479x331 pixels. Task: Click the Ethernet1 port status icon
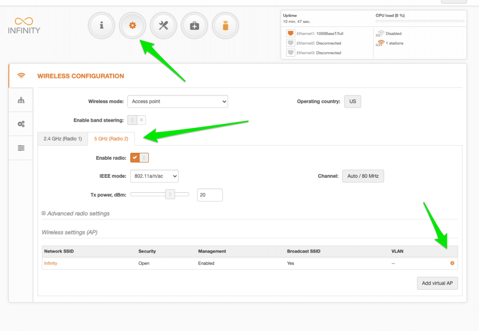[291, 33]
